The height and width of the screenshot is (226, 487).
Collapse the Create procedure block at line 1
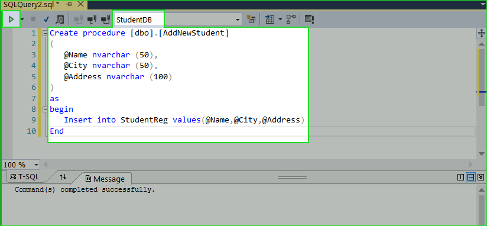(x=44, y=33)
